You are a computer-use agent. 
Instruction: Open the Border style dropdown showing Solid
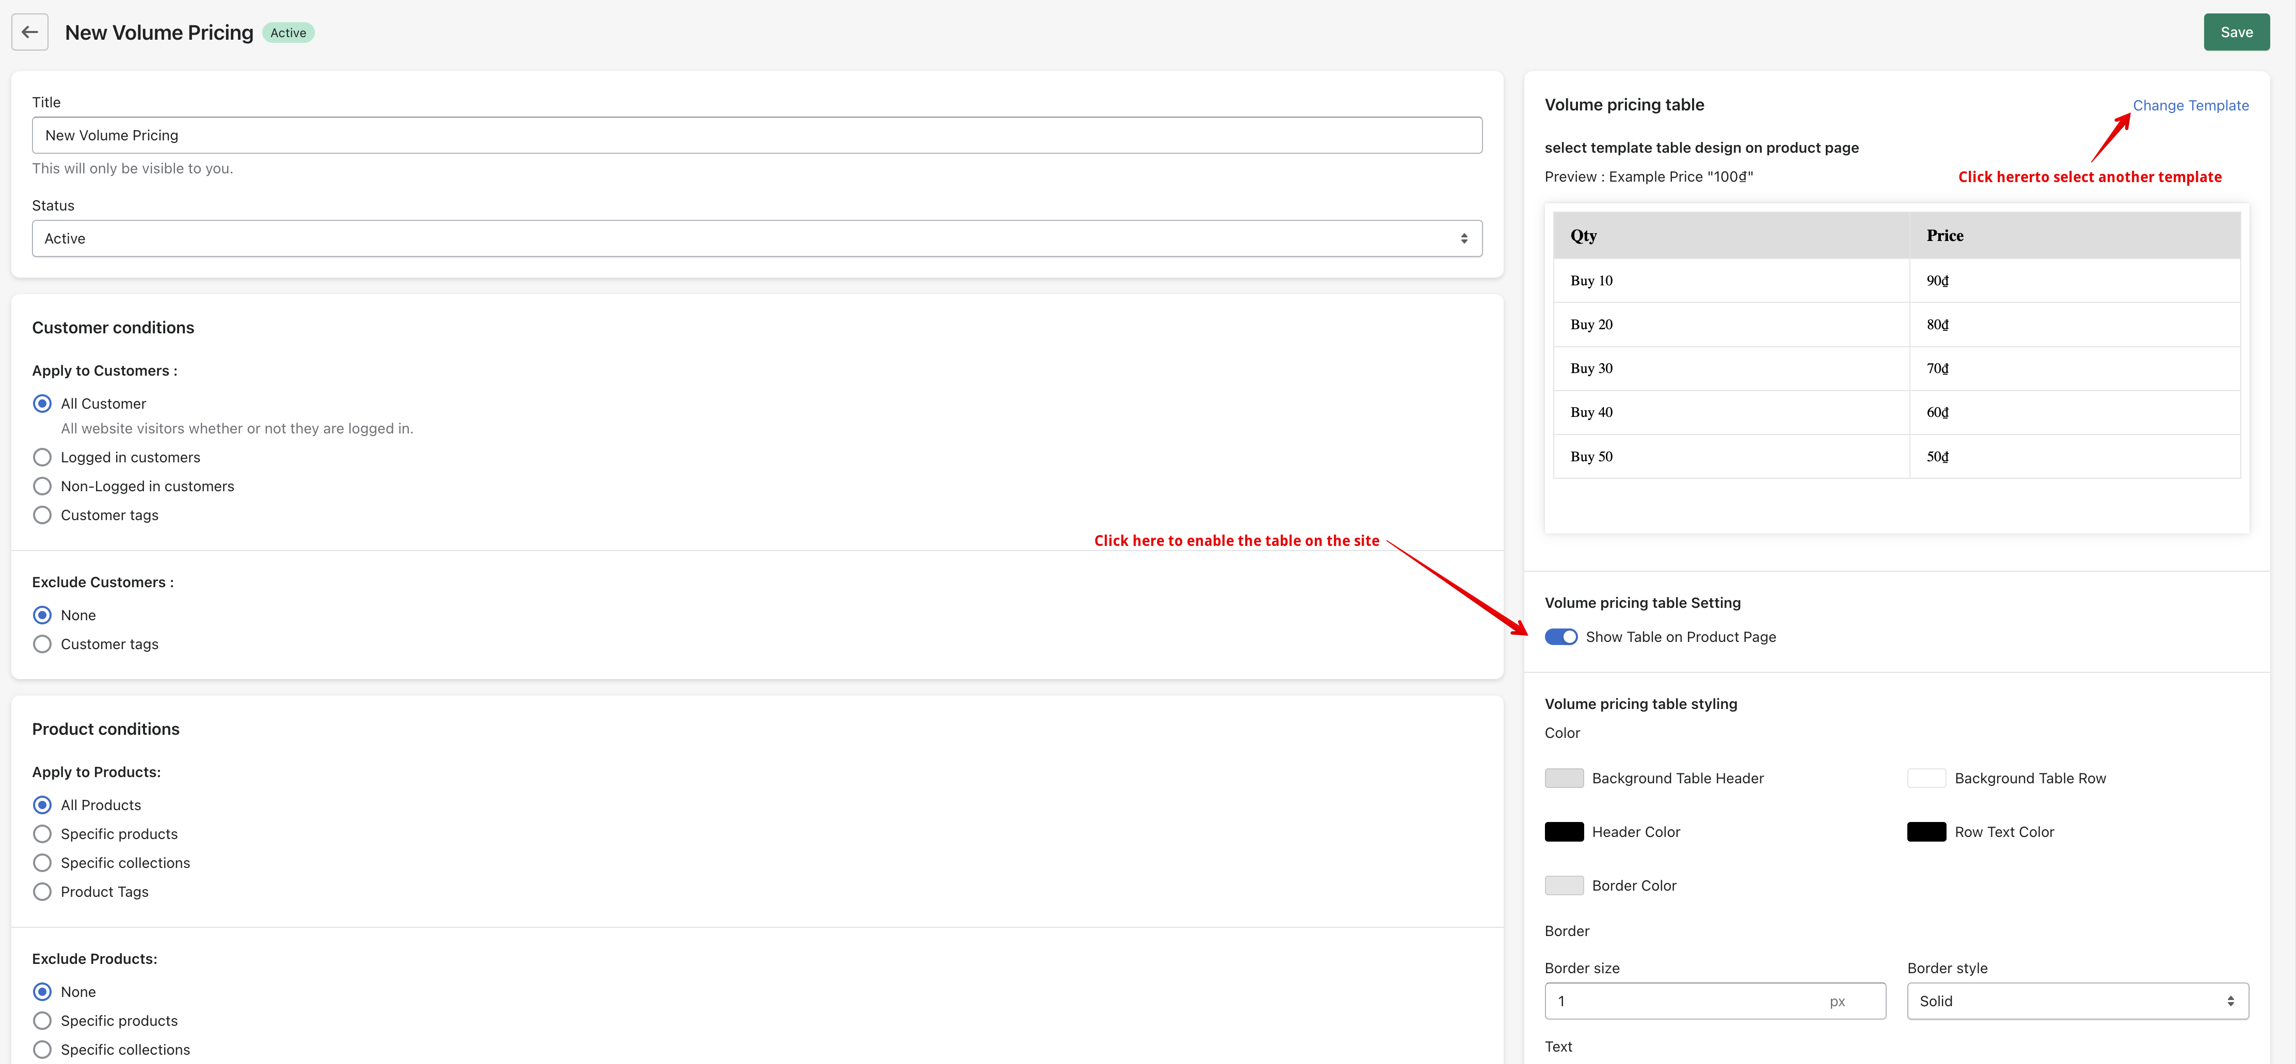click(x=2078, y=1002)
